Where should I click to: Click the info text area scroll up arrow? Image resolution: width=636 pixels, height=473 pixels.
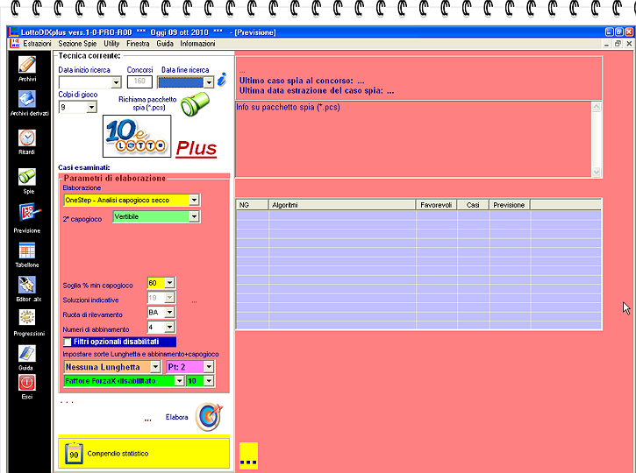pos(597,107)
